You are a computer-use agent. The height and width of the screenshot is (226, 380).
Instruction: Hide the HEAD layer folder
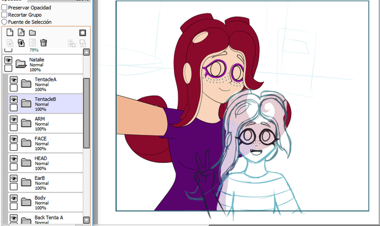coord(13,158)
